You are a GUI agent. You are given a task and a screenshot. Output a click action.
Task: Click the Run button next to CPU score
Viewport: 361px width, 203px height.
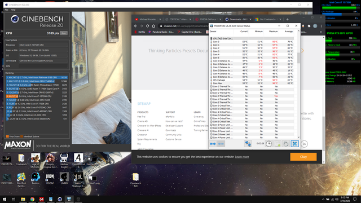(64, 33)
